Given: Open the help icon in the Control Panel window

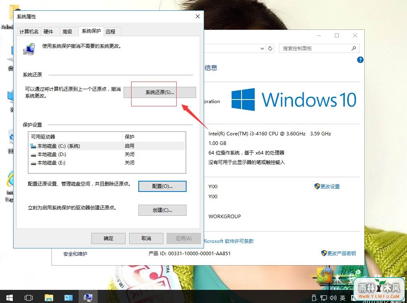Looking at the screenshot, I should (360, 60).
